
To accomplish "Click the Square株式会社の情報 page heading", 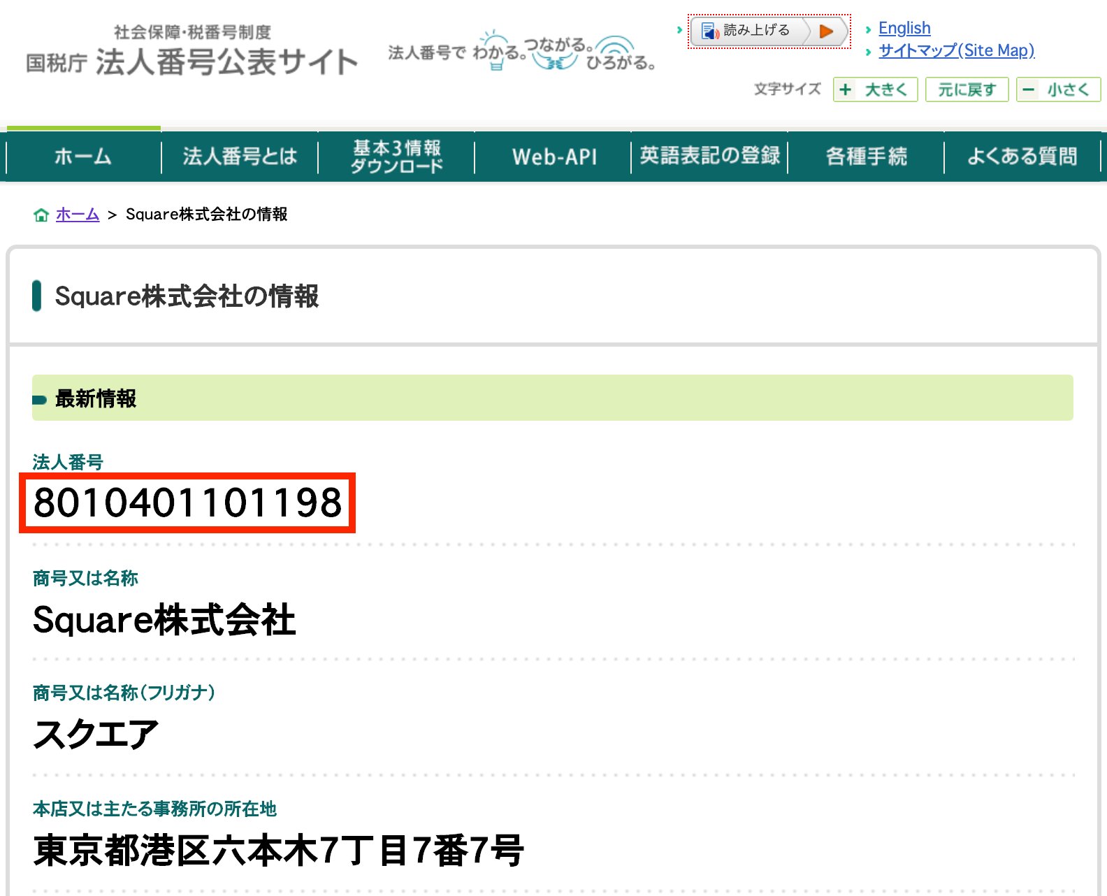I will tap(187, 296).
